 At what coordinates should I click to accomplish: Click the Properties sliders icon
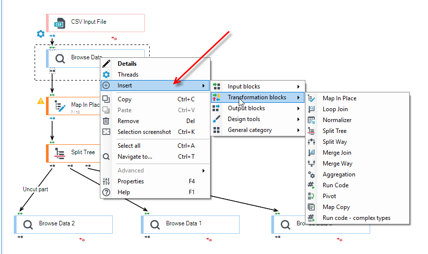[106, 181]
